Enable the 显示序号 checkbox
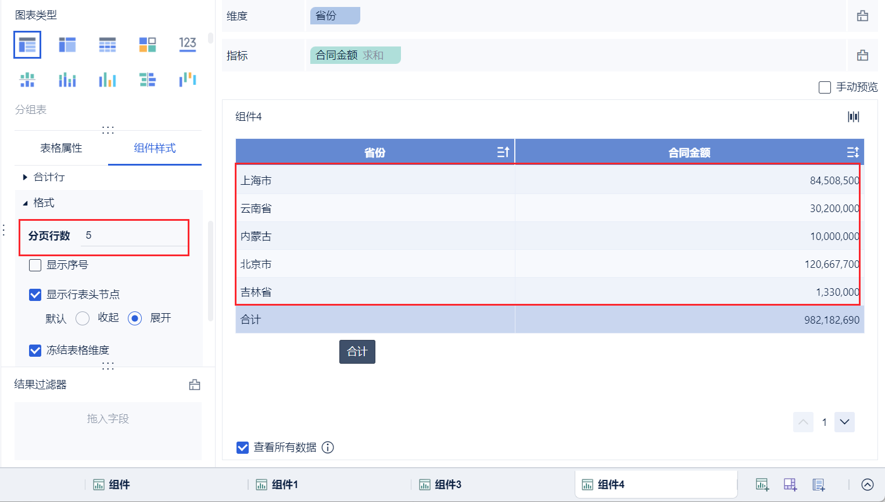This screenshot has height=502, width=885. click(x=35, y=266)
